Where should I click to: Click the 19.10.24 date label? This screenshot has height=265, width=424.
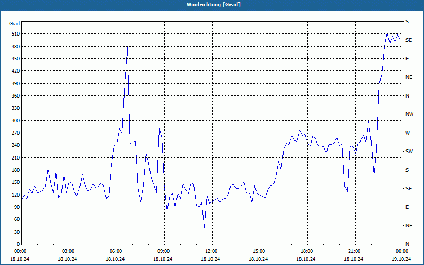tap(401, 259)
